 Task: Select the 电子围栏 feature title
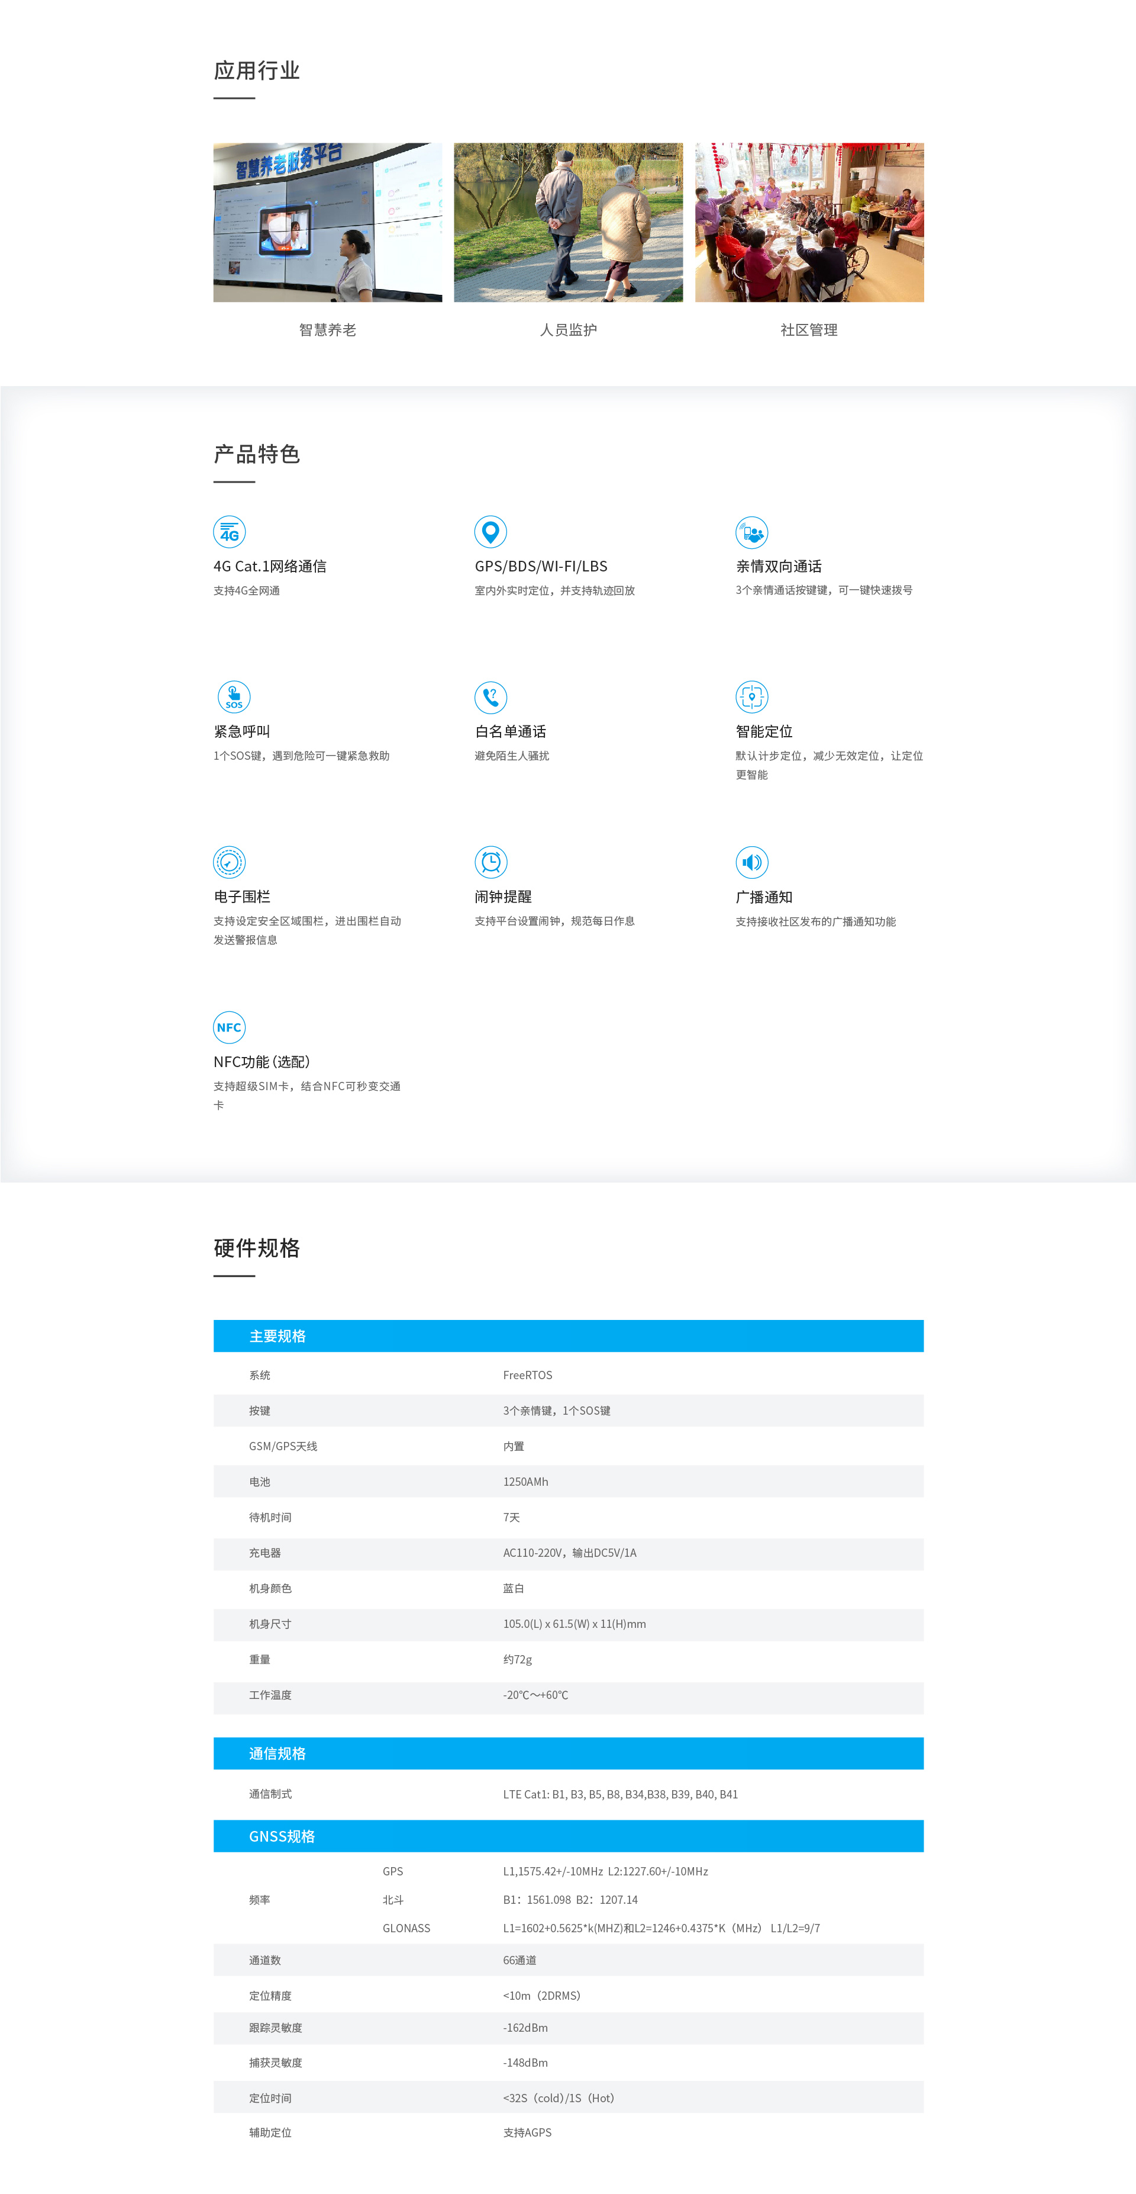241,897
